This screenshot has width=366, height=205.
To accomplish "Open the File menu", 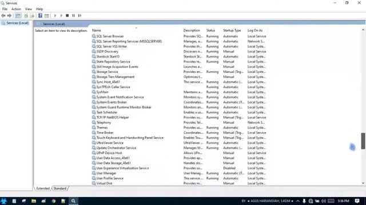I will (x=5, y=9).
